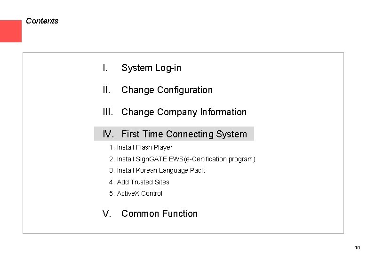Viewport: 367px width, 254px height.
Task: Click the Contents slide title
Action: [x=42, y=21]
